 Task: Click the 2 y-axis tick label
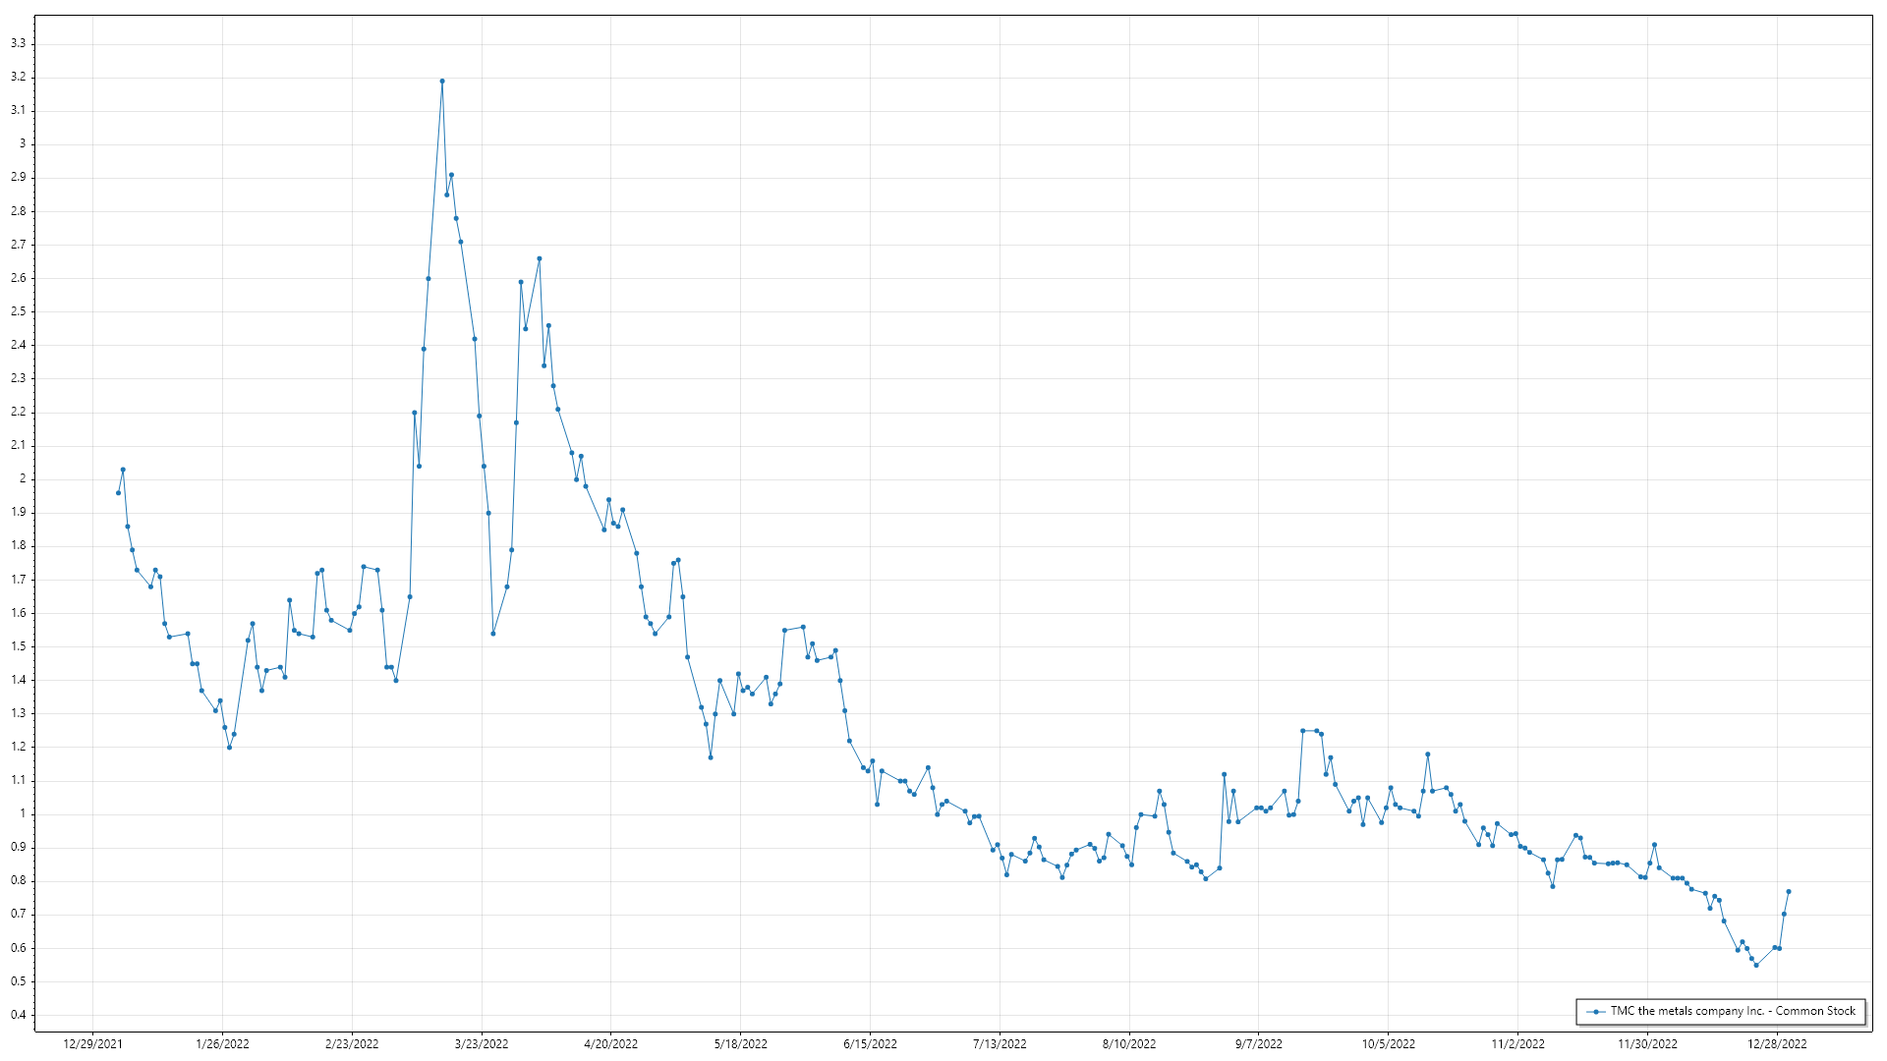pyautogui.click(x=23, y=478)
